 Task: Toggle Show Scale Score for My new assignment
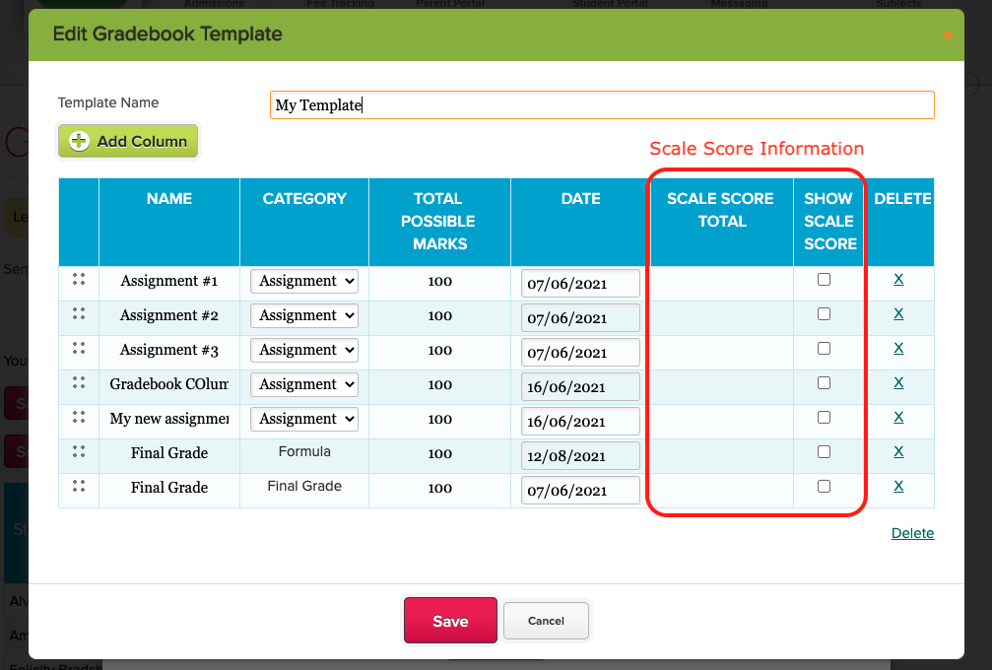pos(824,417)
